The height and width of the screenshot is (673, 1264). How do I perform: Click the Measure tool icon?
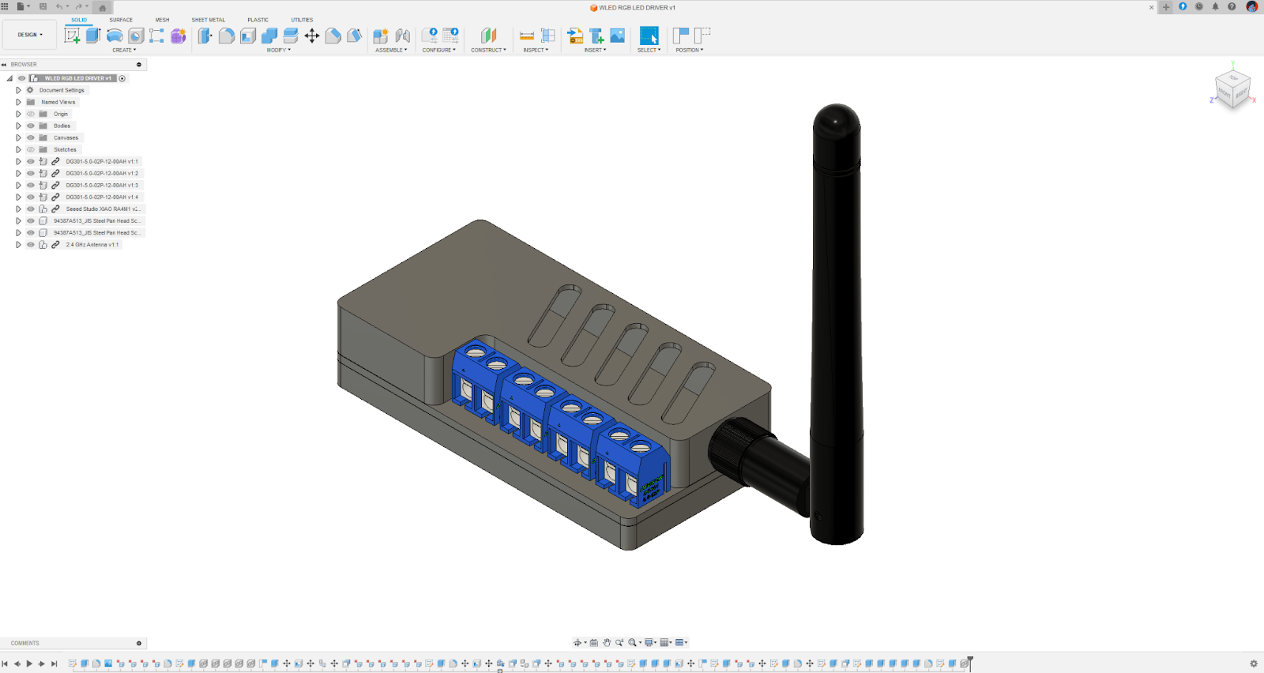(527, 36)
